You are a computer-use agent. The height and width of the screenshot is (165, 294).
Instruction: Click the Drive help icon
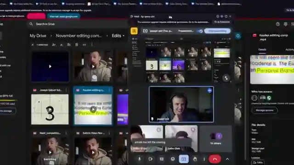point(277,24)
